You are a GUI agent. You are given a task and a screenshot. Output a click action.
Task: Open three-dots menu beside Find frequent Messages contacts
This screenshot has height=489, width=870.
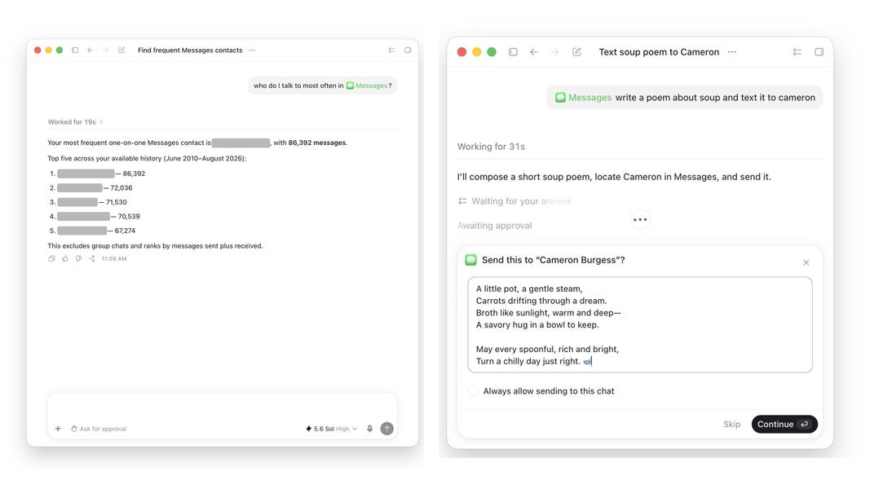252,50
